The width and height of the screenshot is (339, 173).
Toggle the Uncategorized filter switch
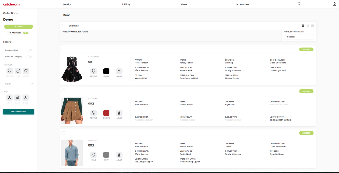click(x=29, y=50)
